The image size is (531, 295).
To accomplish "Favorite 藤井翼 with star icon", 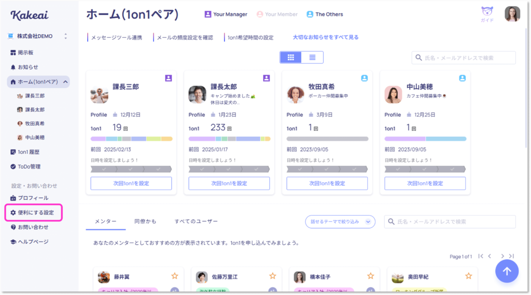I will tap(175, 276).
